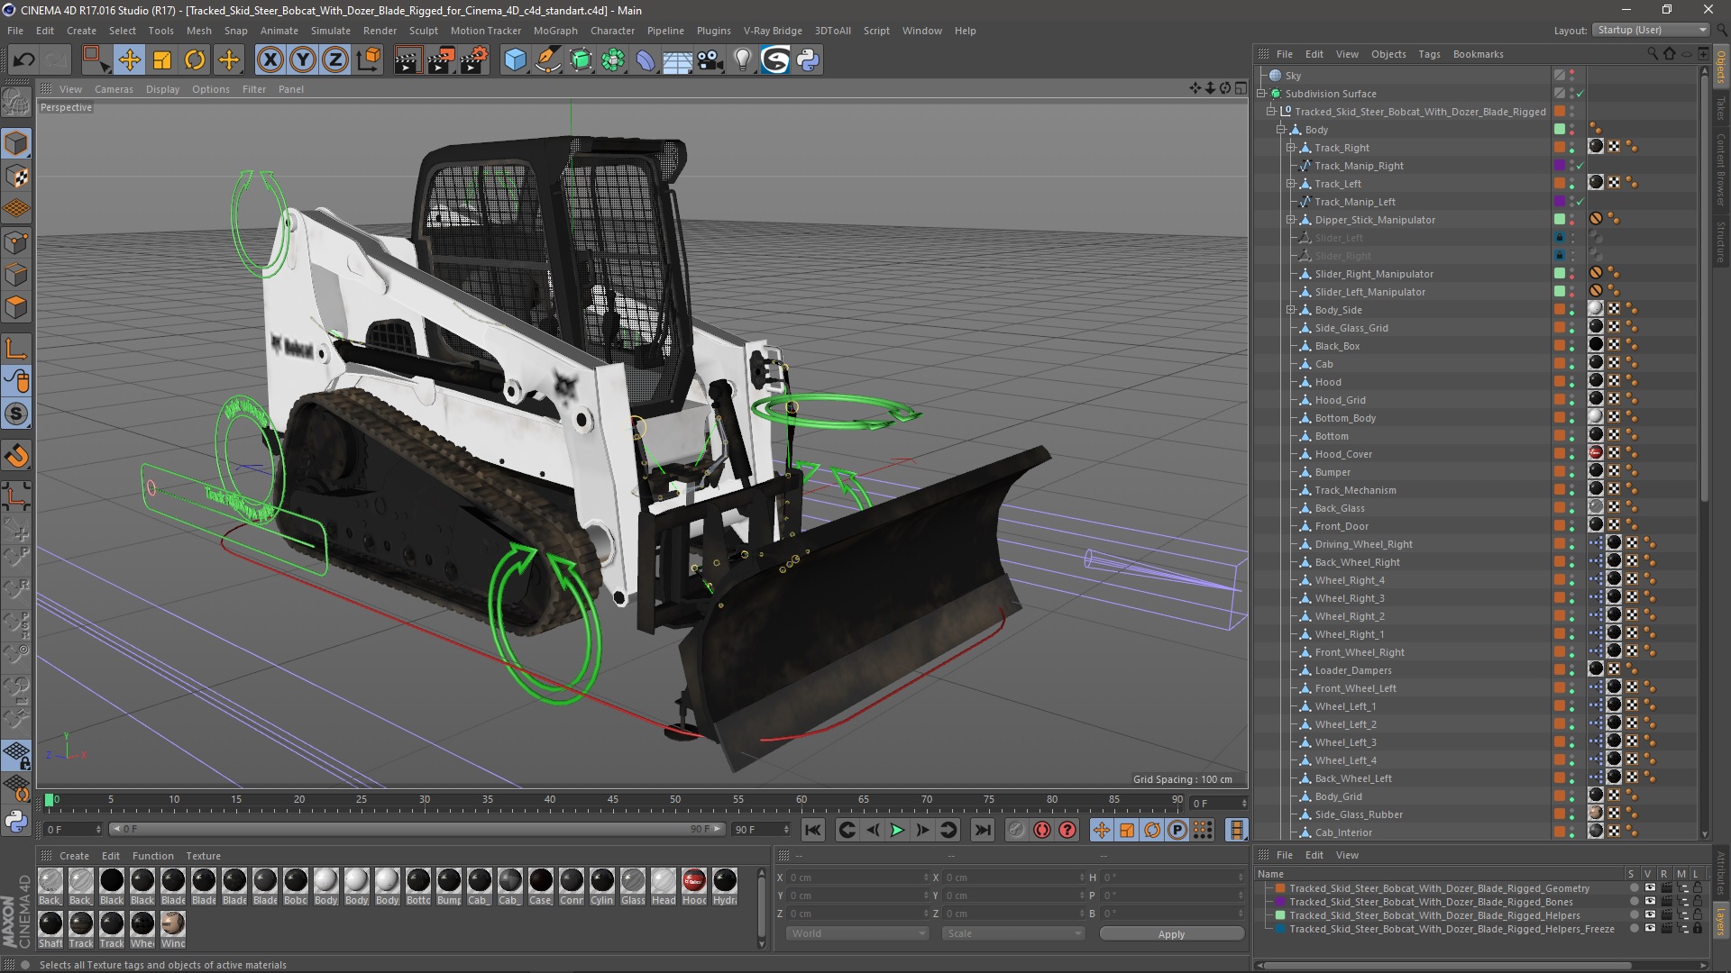
Task: Select the Wind material swatch
Action: (173, 929)
